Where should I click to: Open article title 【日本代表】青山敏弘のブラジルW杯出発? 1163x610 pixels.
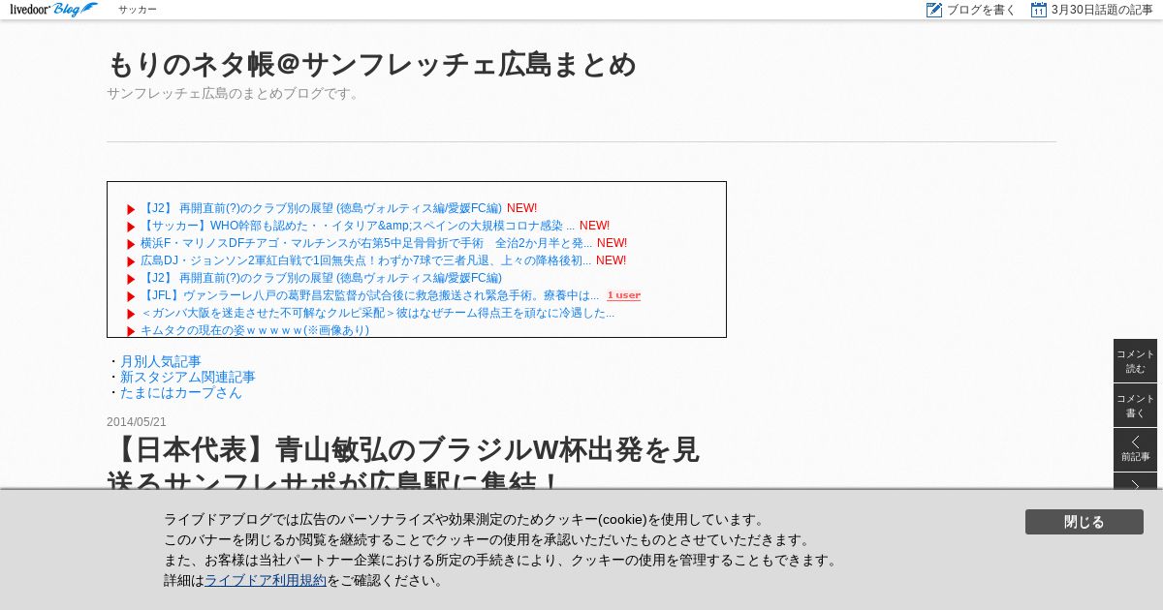(x=403, y=465)
